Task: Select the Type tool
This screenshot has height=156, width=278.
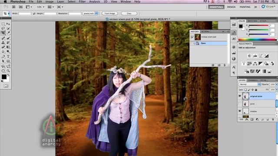Action: [x=8, y=57]
